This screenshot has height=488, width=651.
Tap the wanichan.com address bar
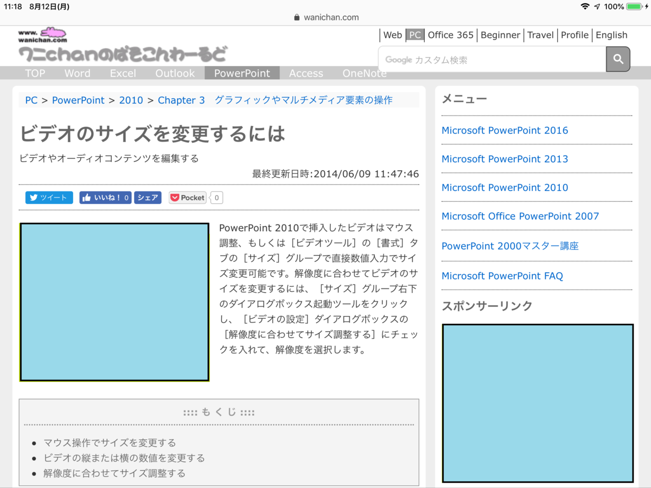(x=325, y=17)
